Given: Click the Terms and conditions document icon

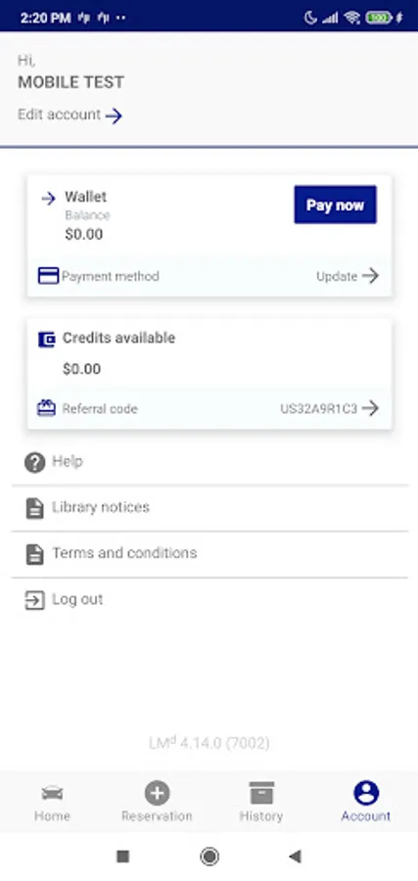Looking at the screenshot, I should pos(35,554).
